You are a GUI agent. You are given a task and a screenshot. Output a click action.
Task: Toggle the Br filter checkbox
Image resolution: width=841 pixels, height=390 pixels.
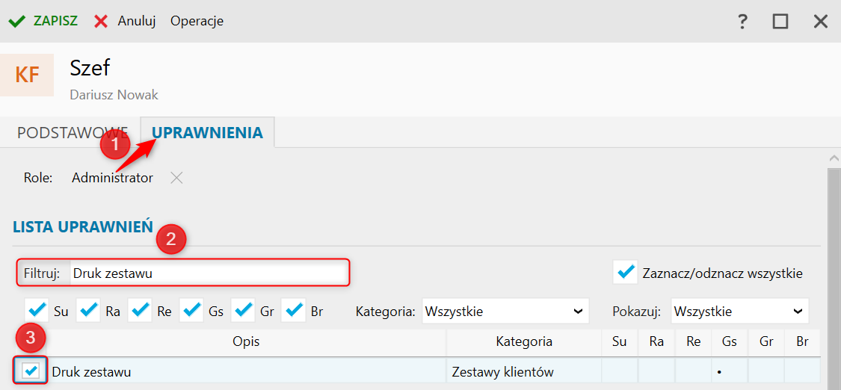293,311
